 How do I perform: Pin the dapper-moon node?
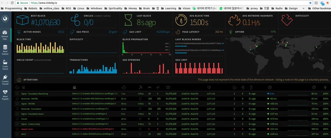click(17, 129)
